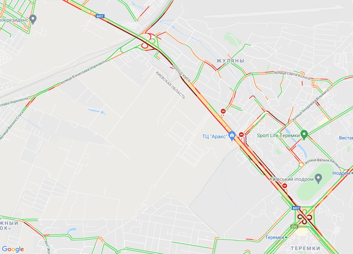353x254 pixels.
Task: Click the ТЕРЕМКИ district label
Action: (305, 248)
